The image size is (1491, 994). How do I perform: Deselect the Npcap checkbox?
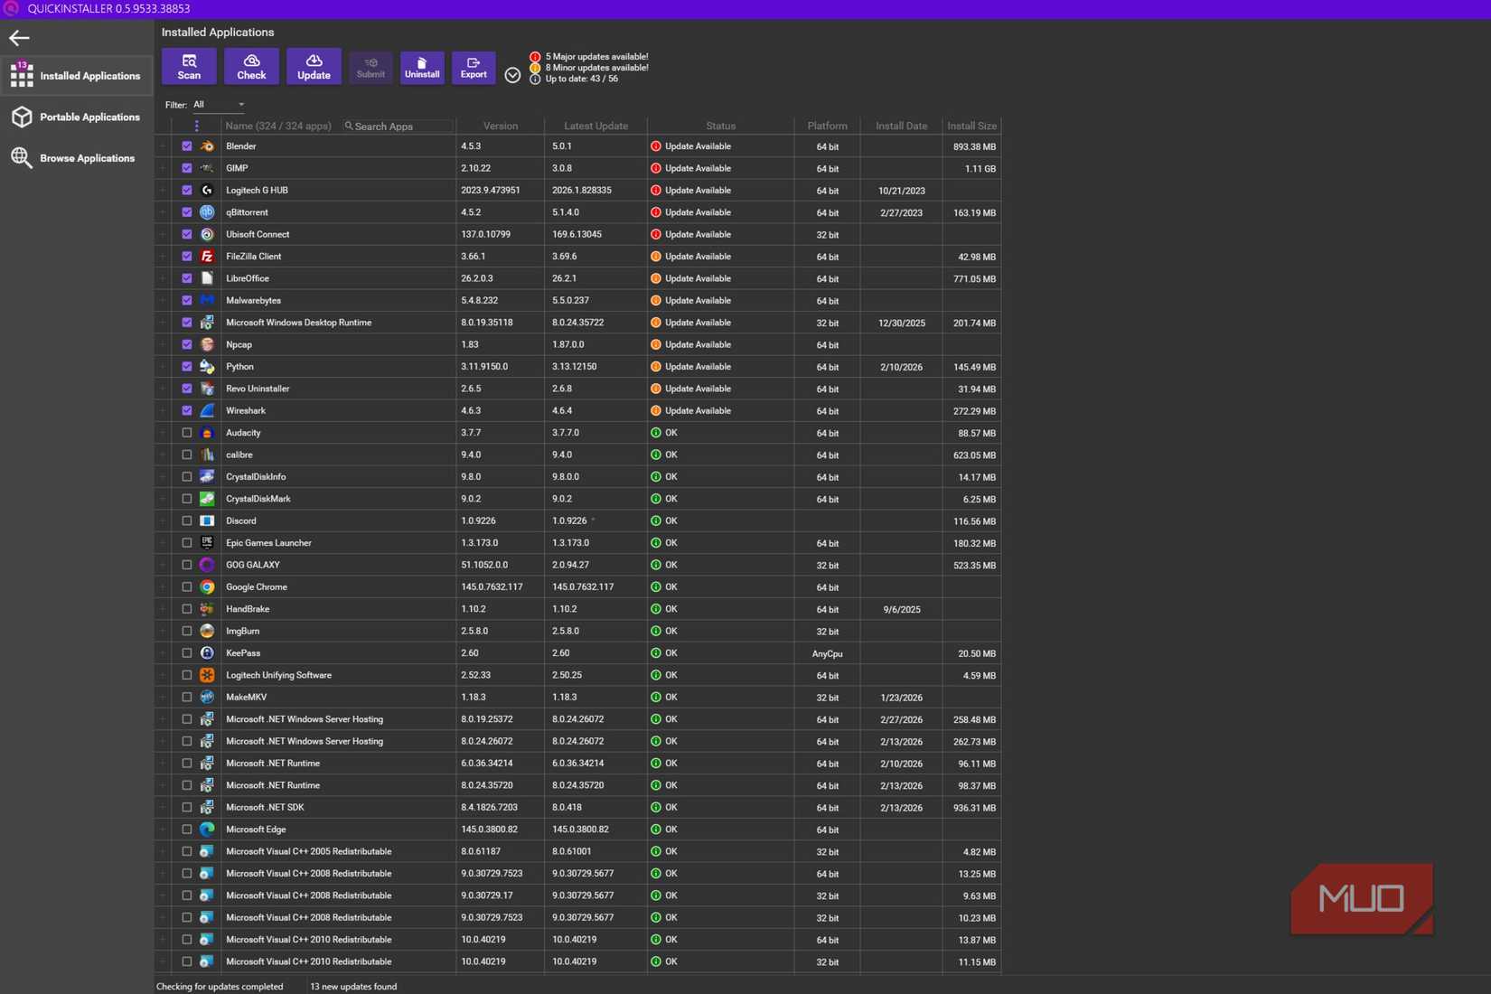pyautogui.click(x=187, y=344)
